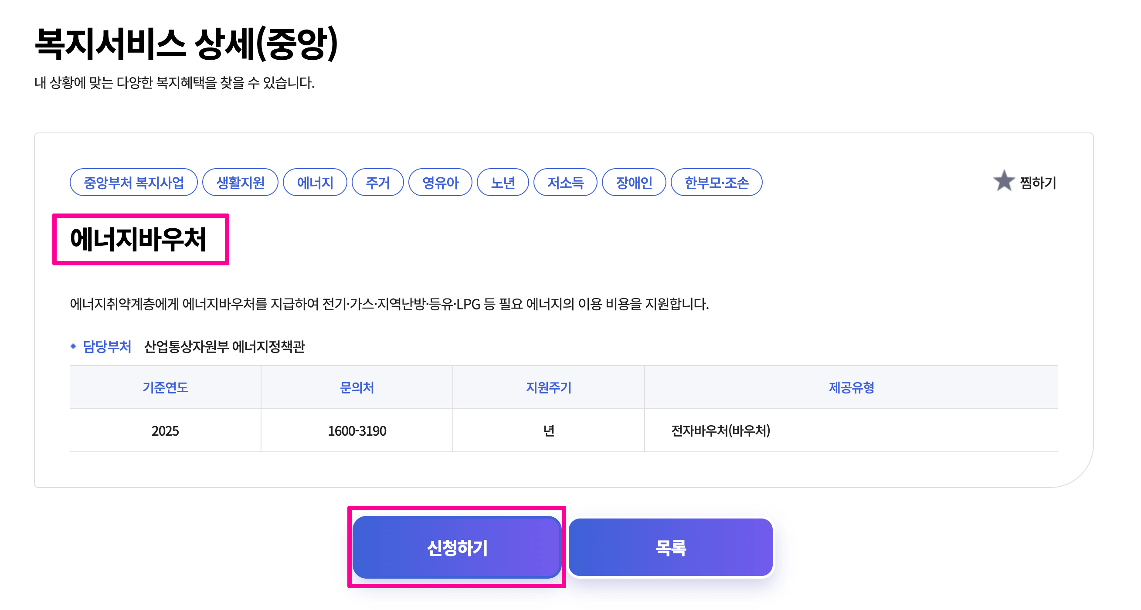Click the 담당부처 label
This screenshot has width=1141, height=610.
point(106,347)
